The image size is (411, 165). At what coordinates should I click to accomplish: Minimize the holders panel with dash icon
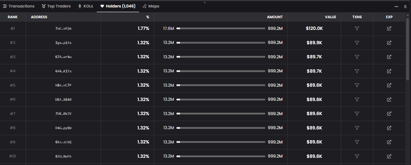396,6
